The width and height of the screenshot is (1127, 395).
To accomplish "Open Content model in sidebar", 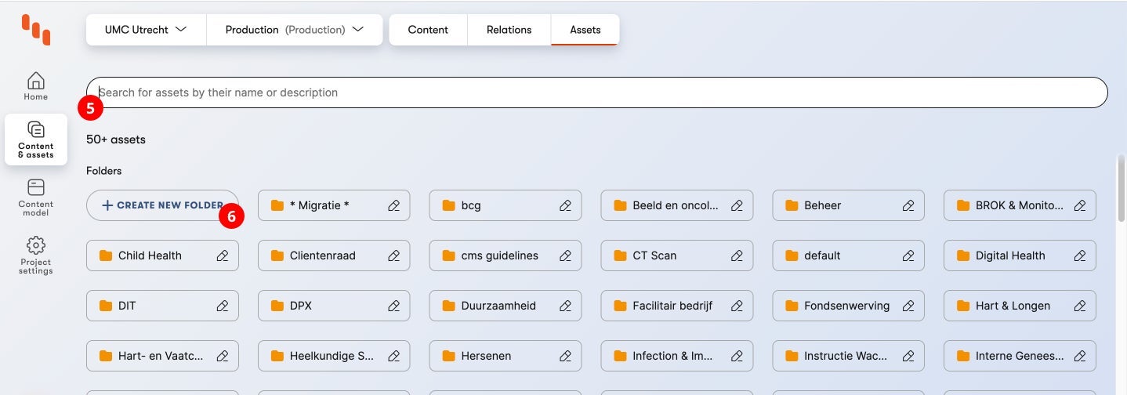I will pyautogui.click(x=35, y=197).
